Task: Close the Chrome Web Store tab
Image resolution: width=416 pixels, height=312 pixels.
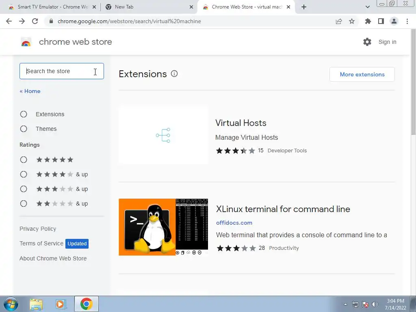Action: click(x=288, y=7)
